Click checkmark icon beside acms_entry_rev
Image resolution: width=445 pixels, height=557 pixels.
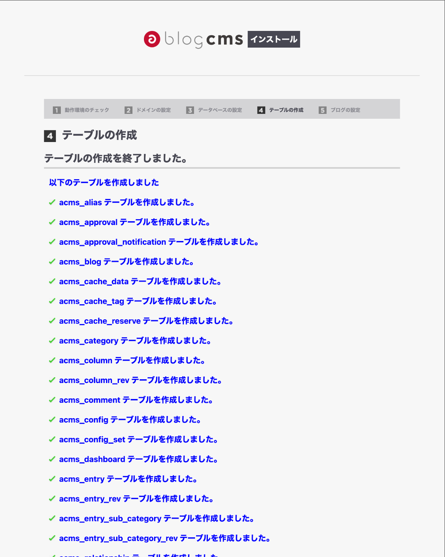(x=52, y=498)
